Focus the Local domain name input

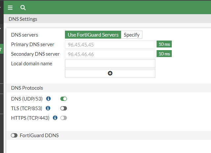[x=110, y=64]
